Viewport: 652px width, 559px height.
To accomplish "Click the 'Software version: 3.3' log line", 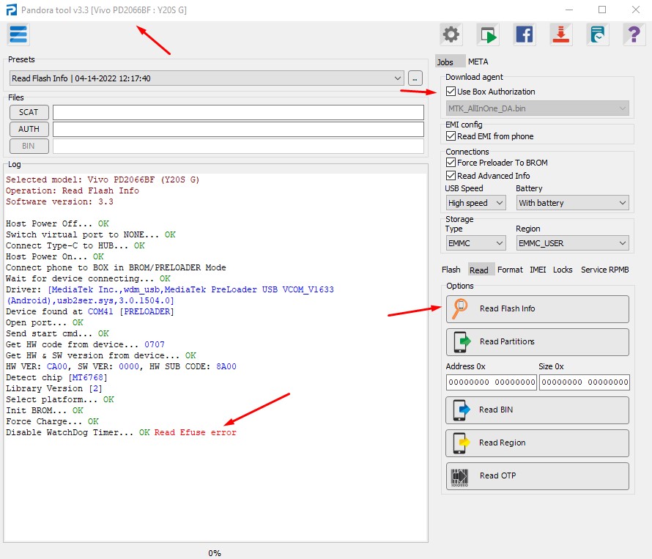I will pos(59,201).
